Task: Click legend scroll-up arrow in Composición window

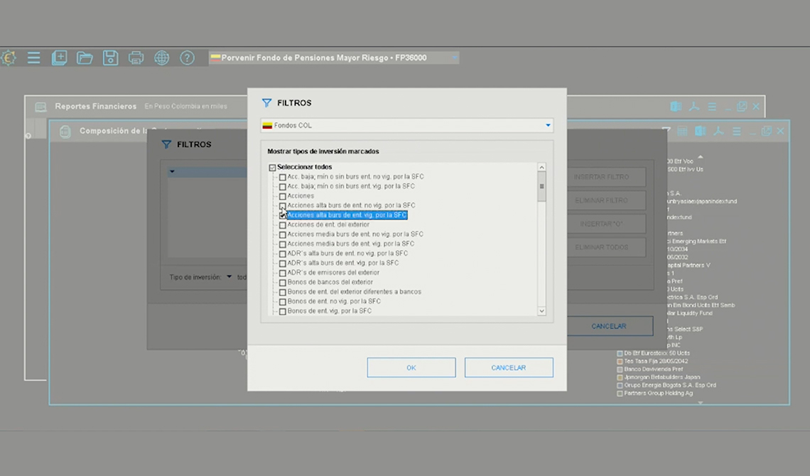Action: (701, 156)
